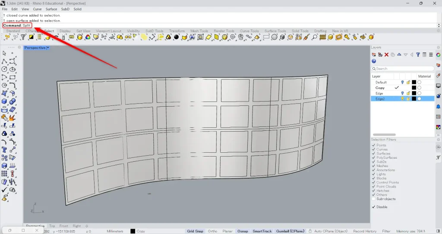Viewport: 442px width, 234px height.
Task: Click the Copy layer color swatch in status bar
Action: coord(133,231)
